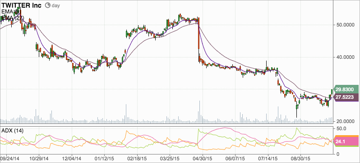
Task: Click the 04/30/15 date label
Action: click(x=202, y=158)
